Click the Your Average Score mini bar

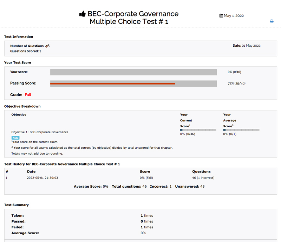point(241,130)
